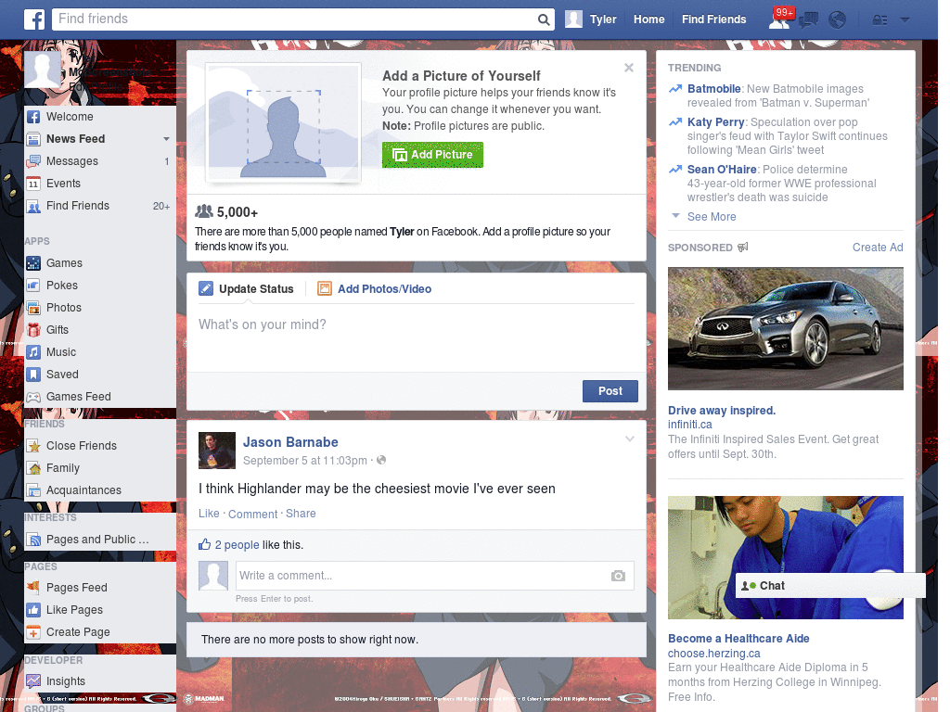The width and height of the screenshot is (950, 712).
Task: Go to Home in top bar
Action: click(x=648, y=19)
